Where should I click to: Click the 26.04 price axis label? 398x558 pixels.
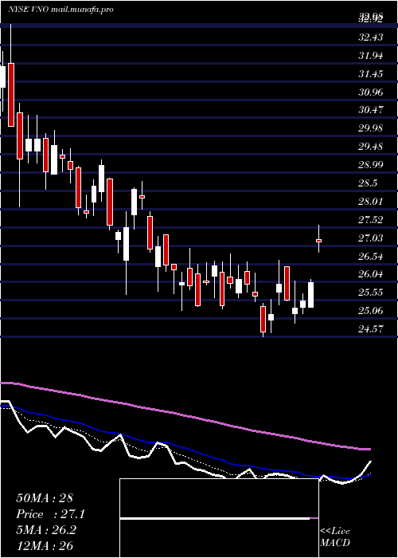(371, 274)
